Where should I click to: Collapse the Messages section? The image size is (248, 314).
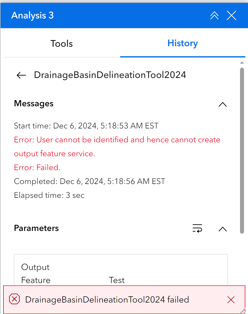(222, 104)
